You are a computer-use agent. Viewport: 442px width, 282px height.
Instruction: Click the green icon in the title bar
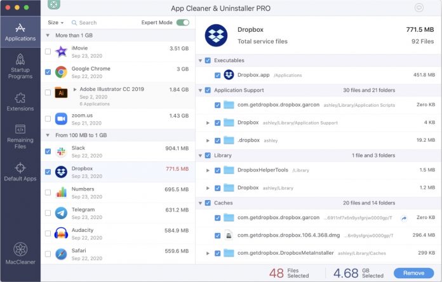(x=54, y=4)
